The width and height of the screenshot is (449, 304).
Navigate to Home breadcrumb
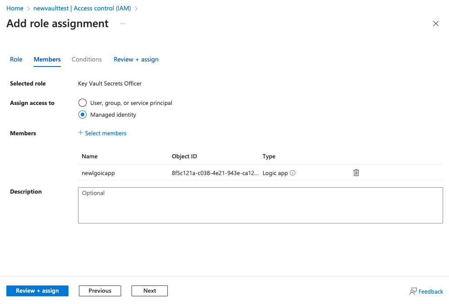pos(15,8)
